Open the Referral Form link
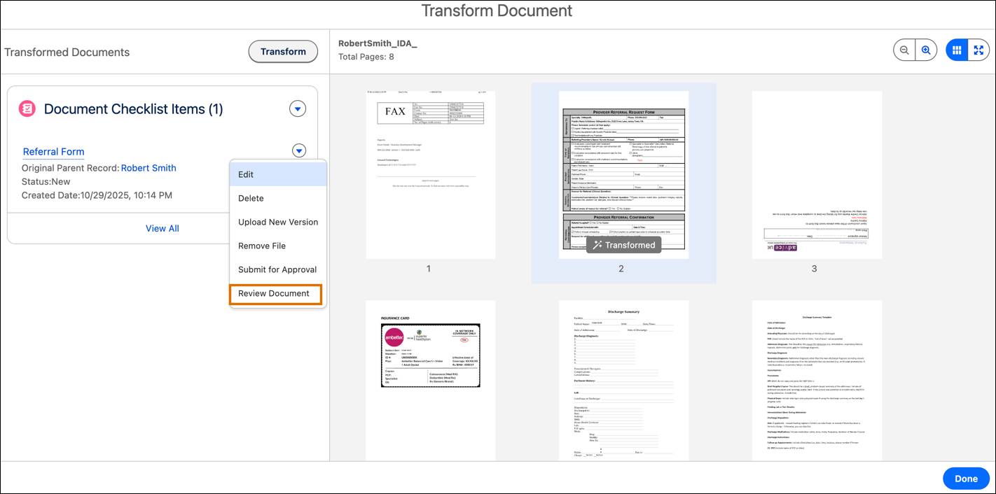The width and height of the screenshot is (996, 494). (x=53, y=152)
